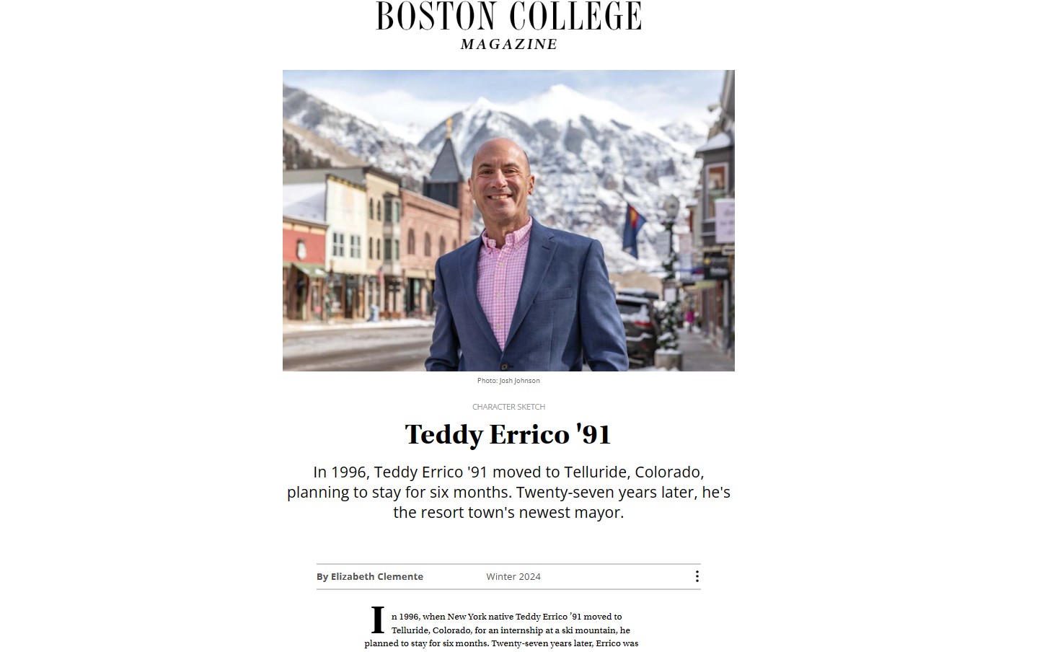The width and height of the screenshot is (1055, 652).
Task: Click the Photo: Josh Johnson credit
Action: pos(508,380)
